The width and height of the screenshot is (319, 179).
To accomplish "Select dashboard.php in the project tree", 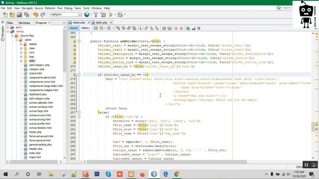I will (x=38, y=94).
